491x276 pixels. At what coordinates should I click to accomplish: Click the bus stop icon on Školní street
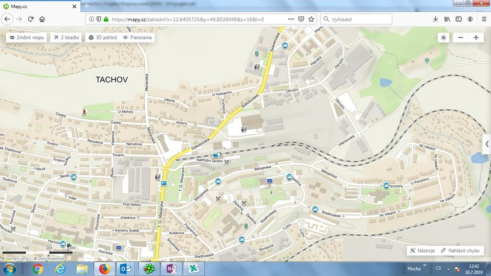point(73,177)
